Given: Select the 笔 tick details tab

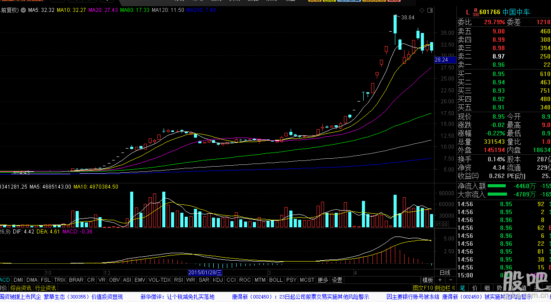Looking at the screenshot, I should pos(462,288).
